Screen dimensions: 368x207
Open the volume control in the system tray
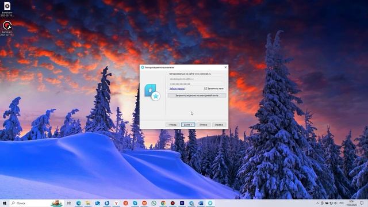pos(335,203)
